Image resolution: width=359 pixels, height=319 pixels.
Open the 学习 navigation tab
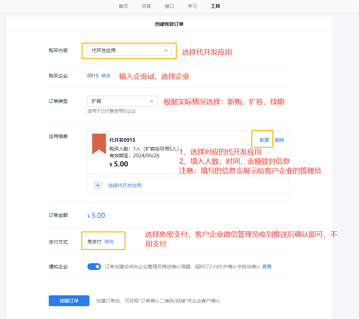coord(192,6)
